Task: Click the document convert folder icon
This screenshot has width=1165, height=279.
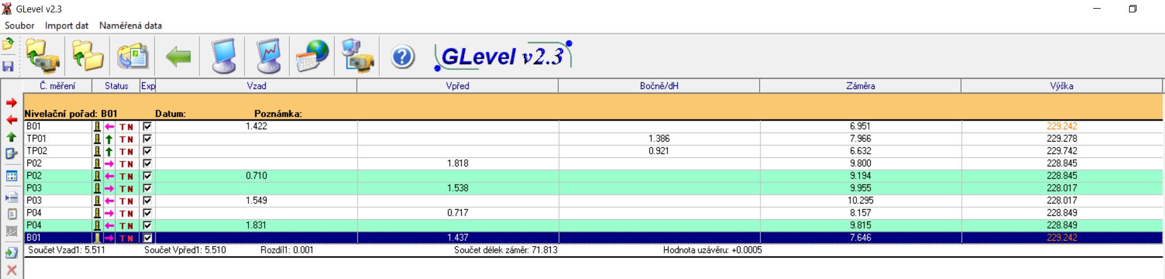Action: tap(133, 56)
